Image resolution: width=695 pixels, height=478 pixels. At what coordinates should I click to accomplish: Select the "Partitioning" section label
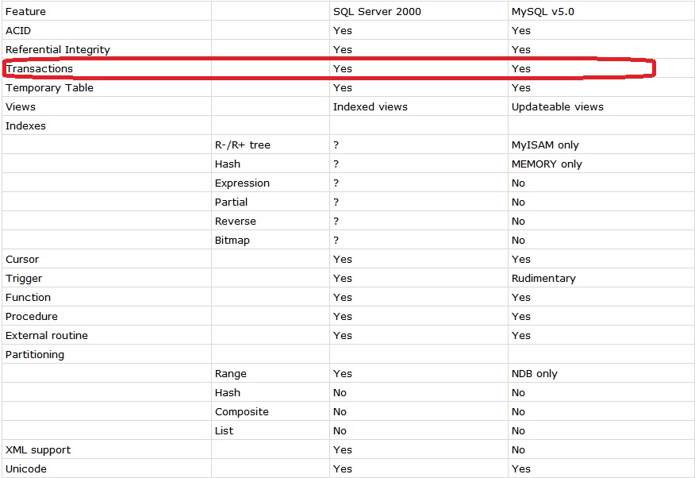coord(35,355)
